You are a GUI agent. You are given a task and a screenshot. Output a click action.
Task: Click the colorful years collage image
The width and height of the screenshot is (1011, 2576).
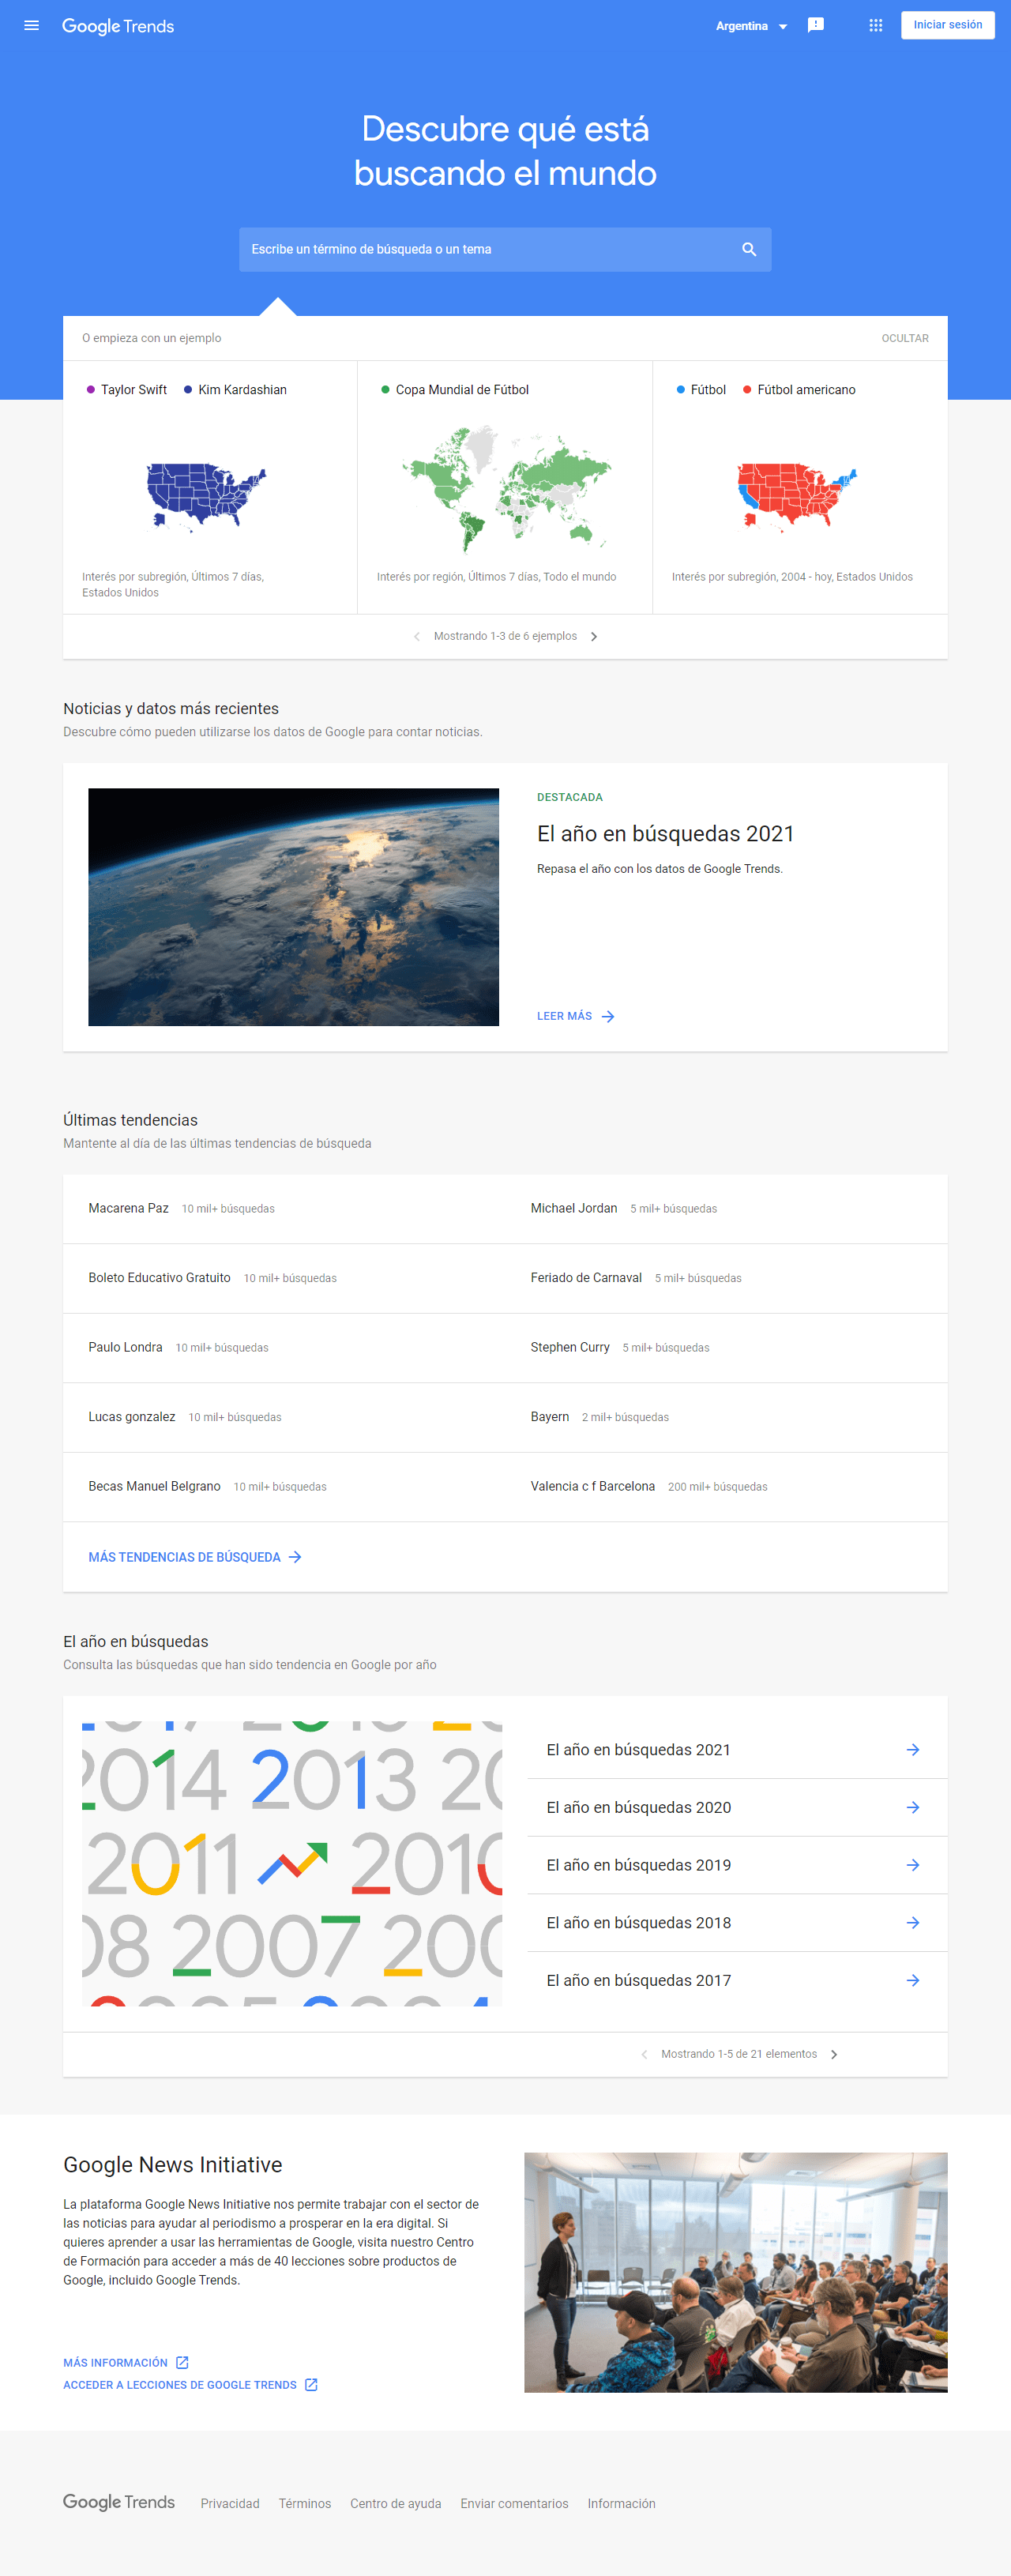coord(292,1864)
